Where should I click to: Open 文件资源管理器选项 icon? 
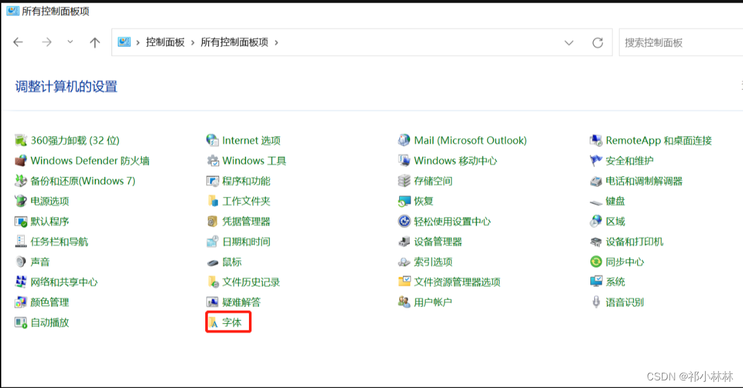coord(403,282)
